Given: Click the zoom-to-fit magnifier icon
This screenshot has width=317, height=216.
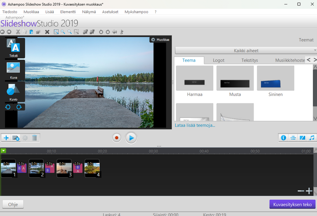Looking at the screenshot, I should point(56,32).
